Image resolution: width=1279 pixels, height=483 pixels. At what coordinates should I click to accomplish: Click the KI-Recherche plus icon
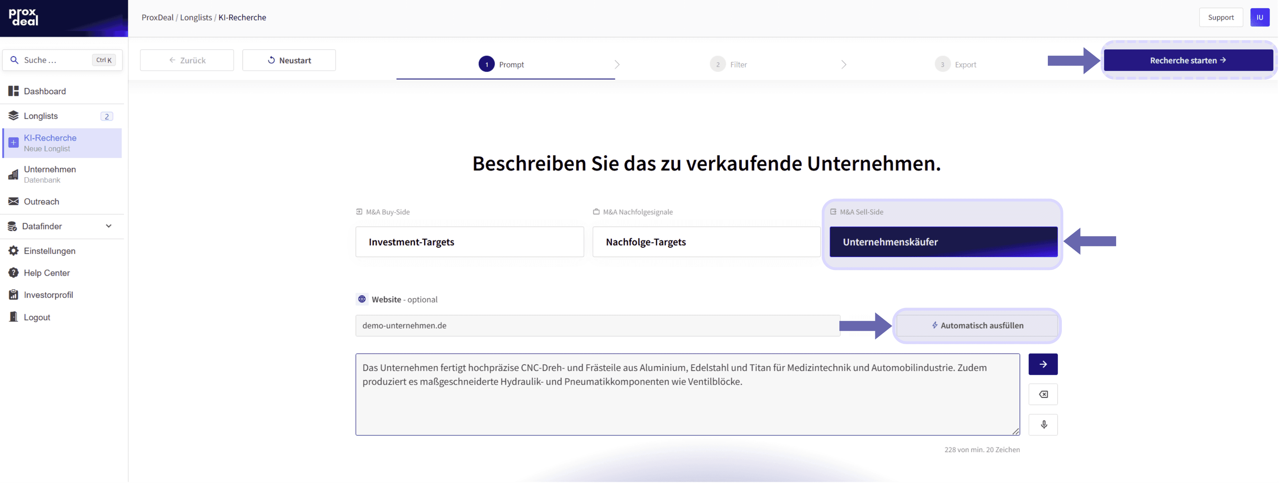coord(13,143)
